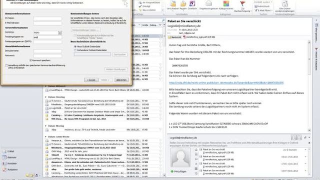Click the search magnifier in mail list
The height and width of the screenshot is (180, 320).
(x=163, y=20)
